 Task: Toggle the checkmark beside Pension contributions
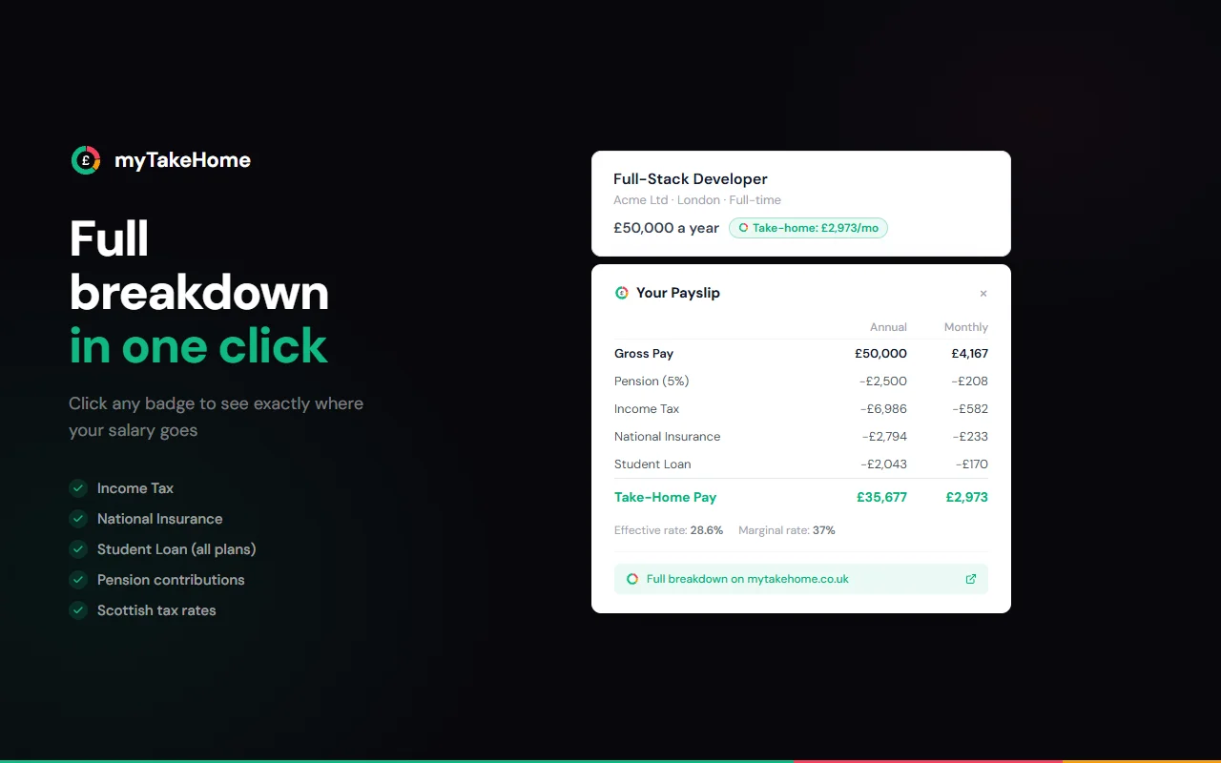coord(77,580)
